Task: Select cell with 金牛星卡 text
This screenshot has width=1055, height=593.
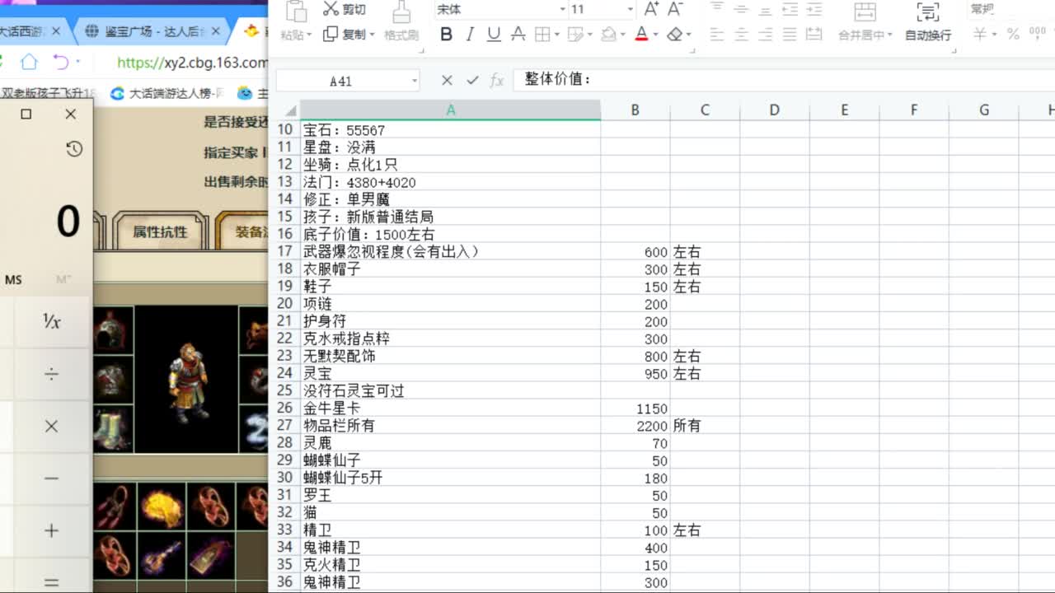Action: (450, 408)
